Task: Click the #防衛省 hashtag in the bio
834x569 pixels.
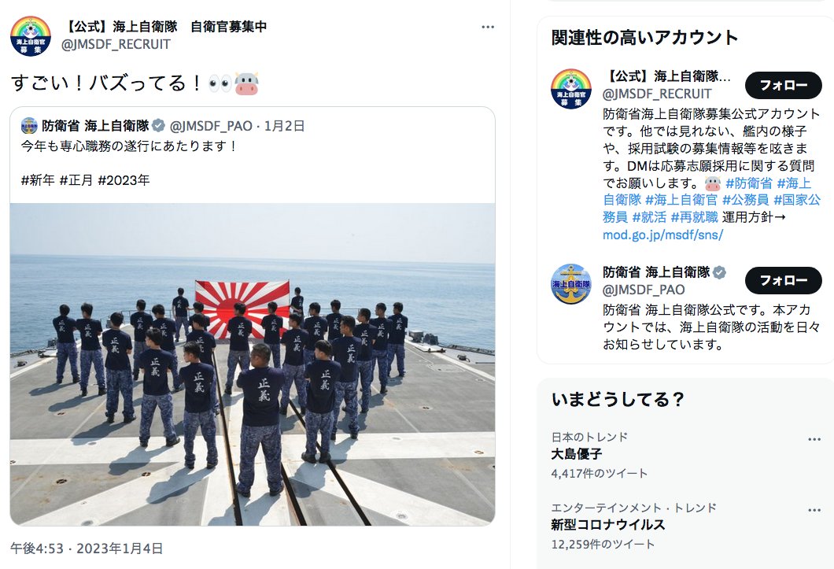Action: coord(749,183)
